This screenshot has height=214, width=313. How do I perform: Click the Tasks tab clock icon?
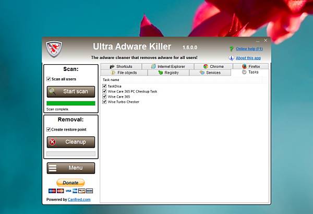(x=244, y=72)
